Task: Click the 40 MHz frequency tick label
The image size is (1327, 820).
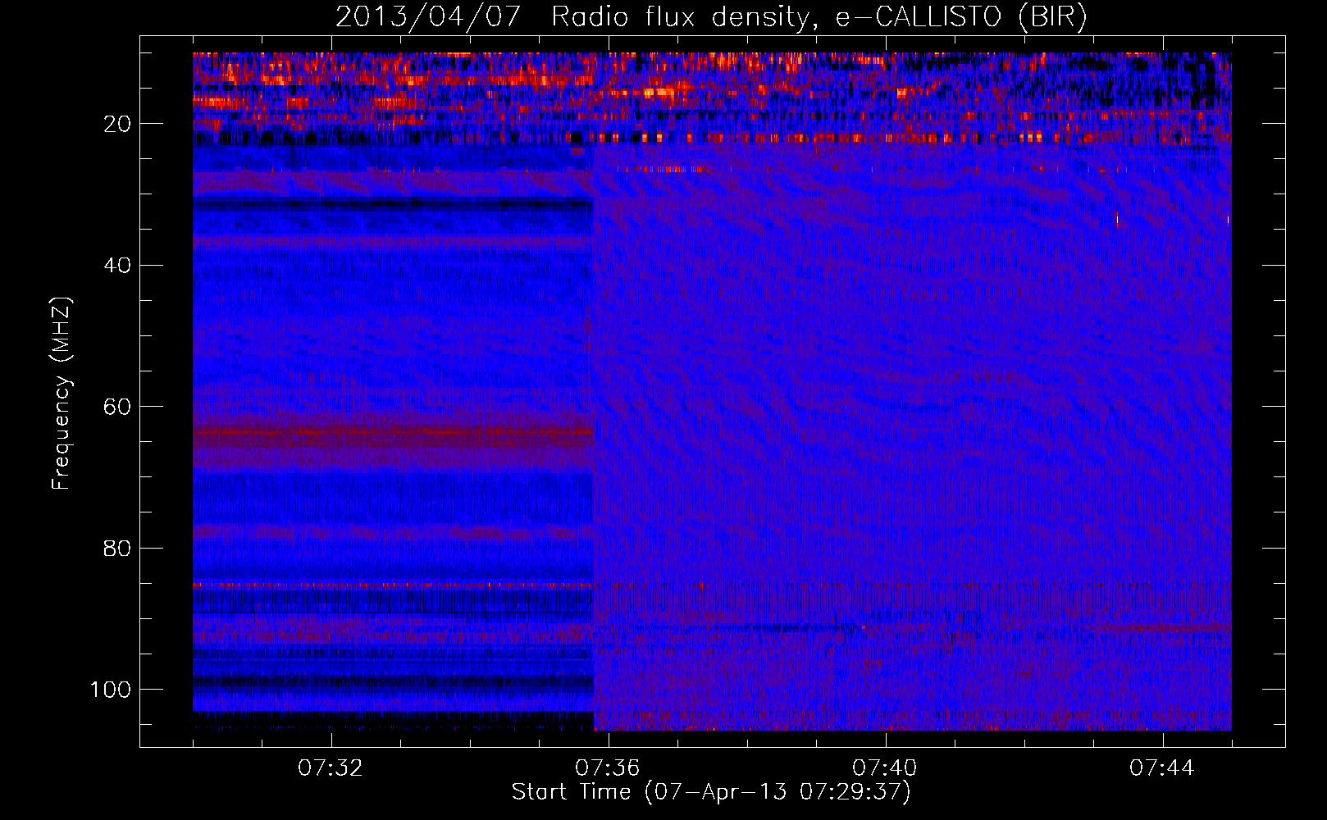Action: pos(117,266)
